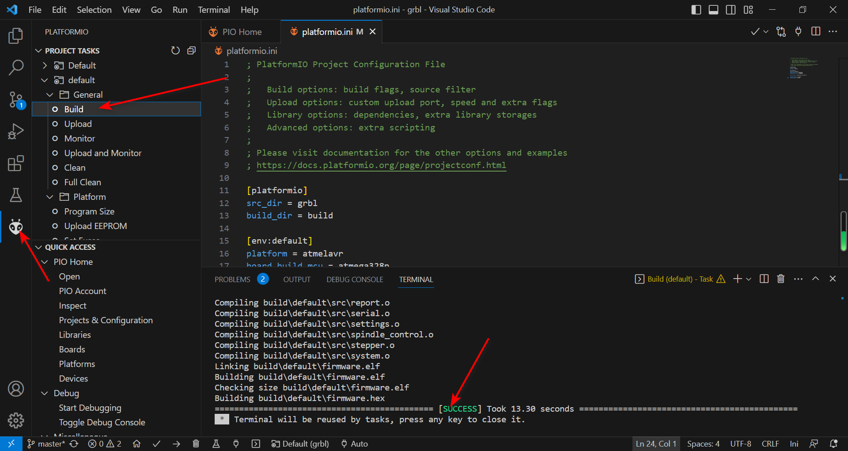Image resolution: width=848 pixels, height=451 pixels.
Task: Close the platformio.ini tab
Action: pos(373,31)
